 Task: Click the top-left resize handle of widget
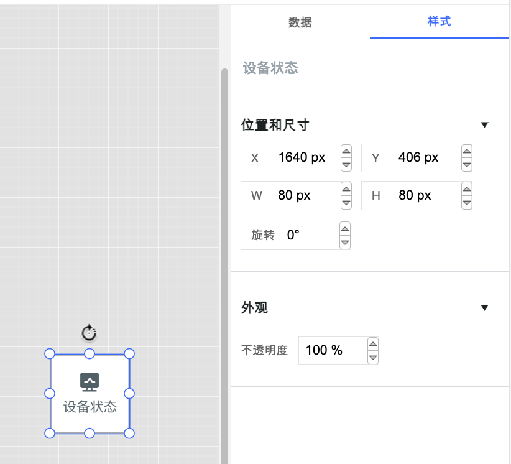[x=50, y=353]
